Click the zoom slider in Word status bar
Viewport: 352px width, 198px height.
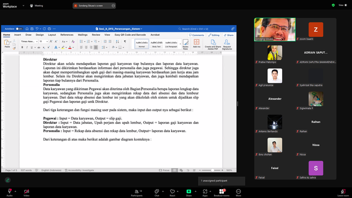211,170
